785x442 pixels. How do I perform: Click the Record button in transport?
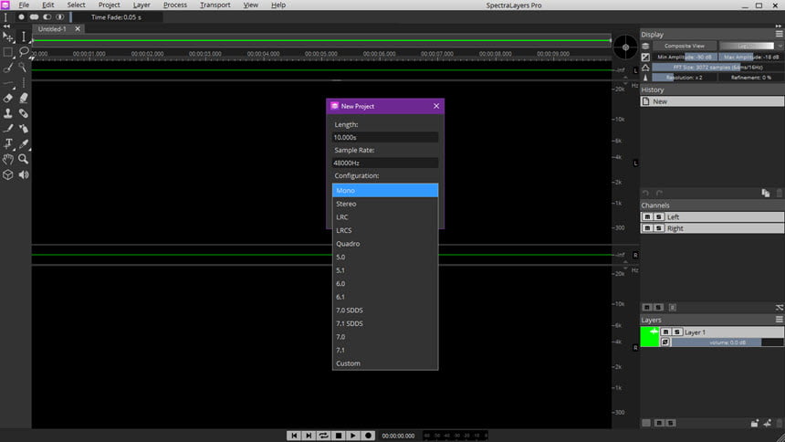pos(368,436)
